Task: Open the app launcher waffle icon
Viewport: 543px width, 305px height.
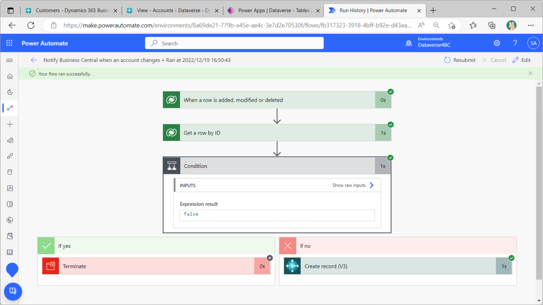Action: click(10, 43)
